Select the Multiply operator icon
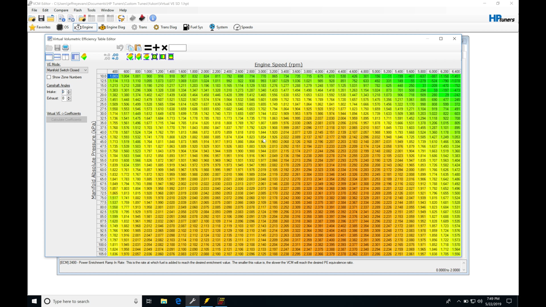 point(164,47)
